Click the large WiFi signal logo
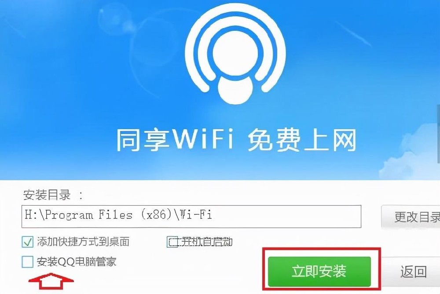The image size is (440, 294). [235, 54]
